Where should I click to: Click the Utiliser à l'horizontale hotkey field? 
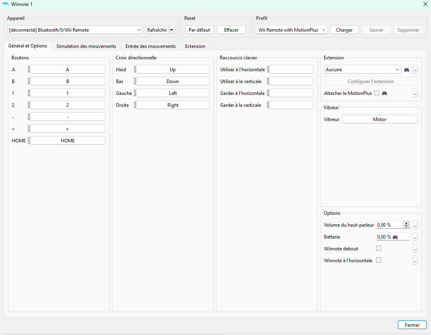coord(291,69)
